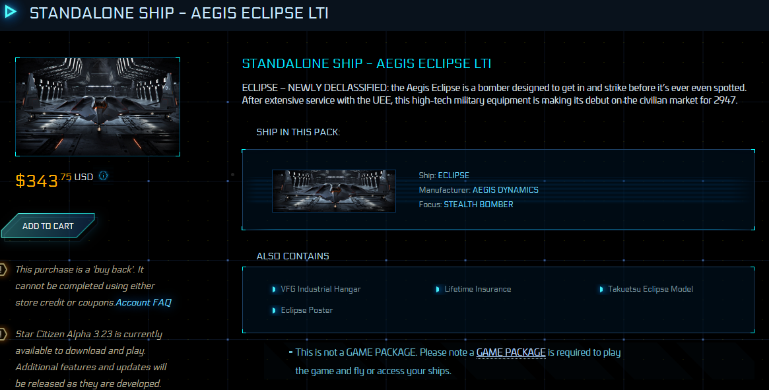Screen dimensions: 769x390
Task: Click the bullet icon before Takuetsu Eclipse Model
Action: [x=601, y=289]
